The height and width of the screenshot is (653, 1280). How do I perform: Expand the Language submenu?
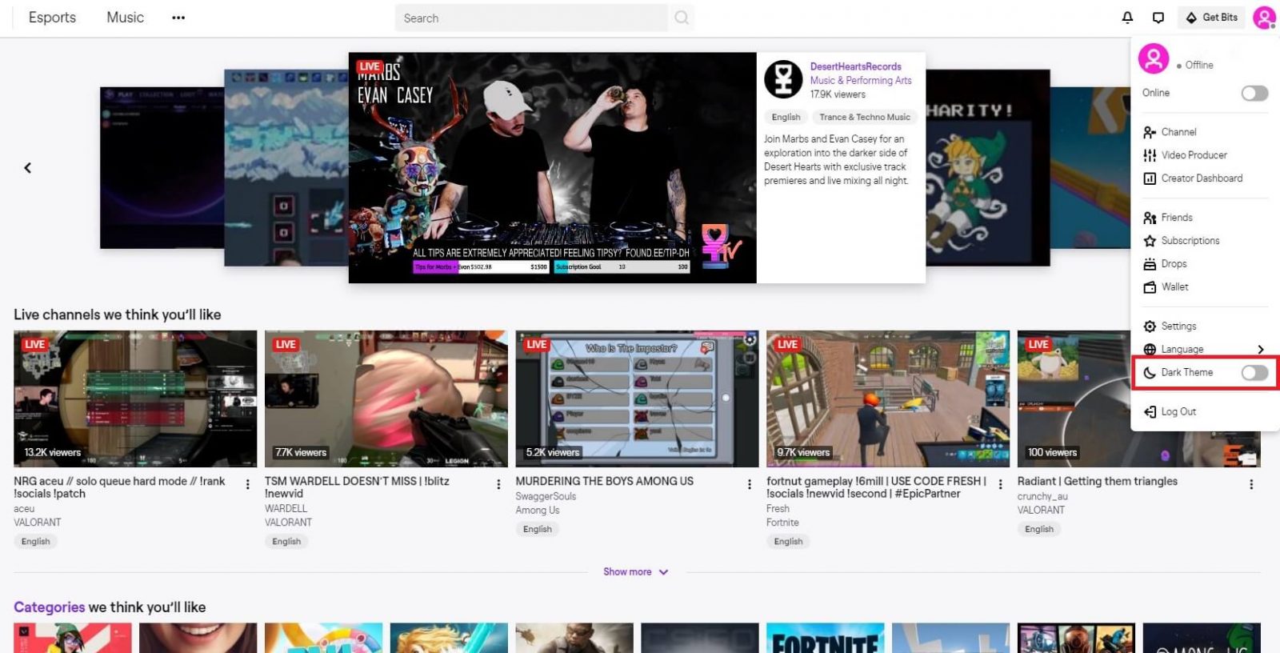coord(1205,350)
